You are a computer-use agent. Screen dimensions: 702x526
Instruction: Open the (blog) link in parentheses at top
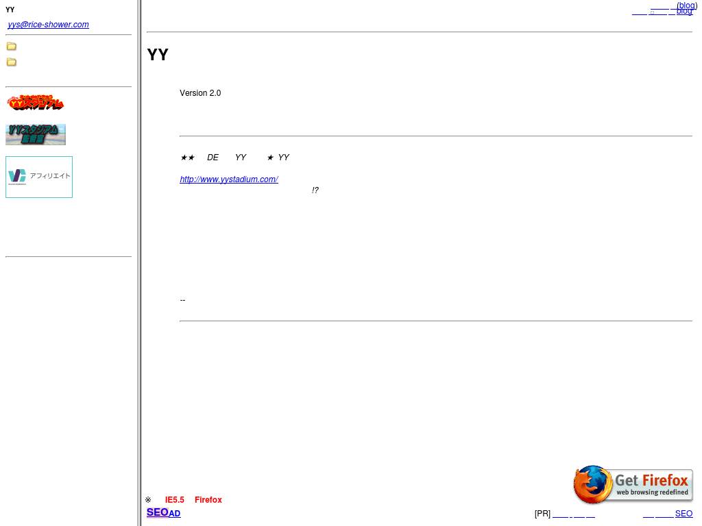686,5
